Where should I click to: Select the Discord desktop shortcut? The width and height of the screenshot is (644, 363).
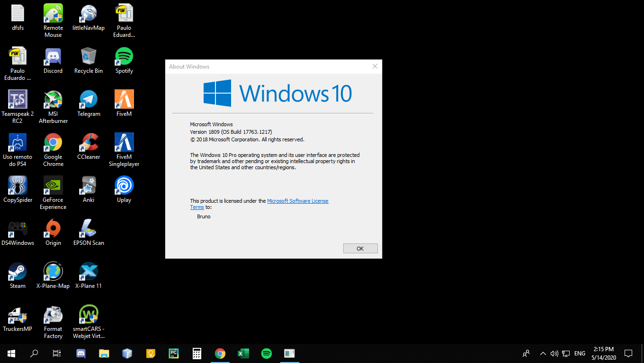pos(53,61)
